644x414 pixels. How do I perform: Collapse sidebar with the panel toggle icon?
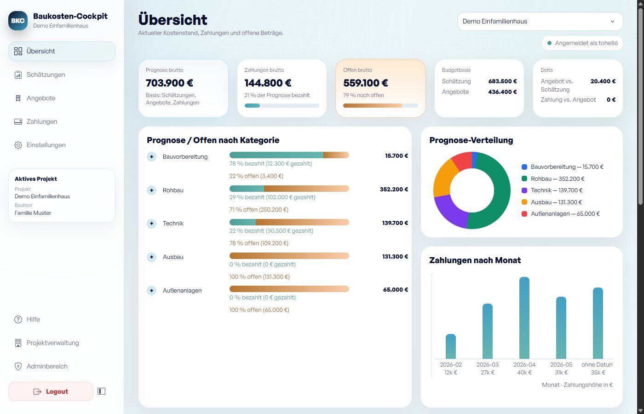coord(102,391)
